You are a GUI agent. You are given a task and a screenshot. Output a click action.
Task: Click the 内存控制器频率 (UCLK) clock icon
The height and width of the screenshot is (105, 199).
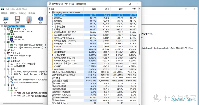pyautogui.click(x=53, y=75)
